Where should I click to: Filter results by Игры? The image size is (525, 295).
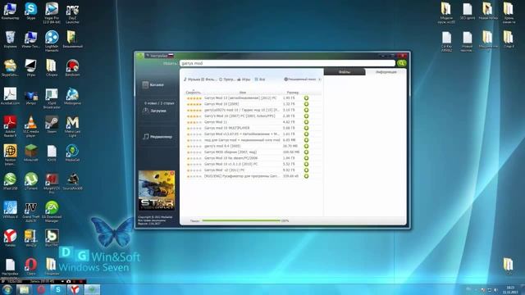coord(244,79)
